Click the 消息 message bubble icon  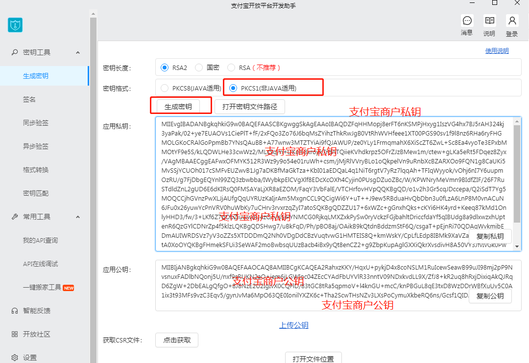(x=467, y=21)
